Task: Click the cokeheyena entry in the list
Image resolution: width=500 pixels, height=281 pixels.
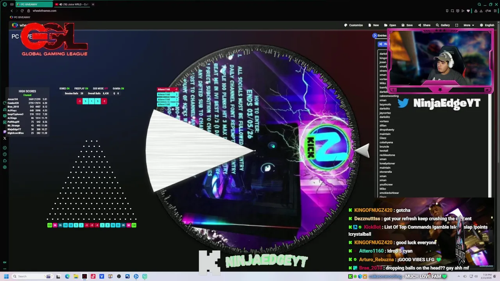Action: click(x=386, y=142)
